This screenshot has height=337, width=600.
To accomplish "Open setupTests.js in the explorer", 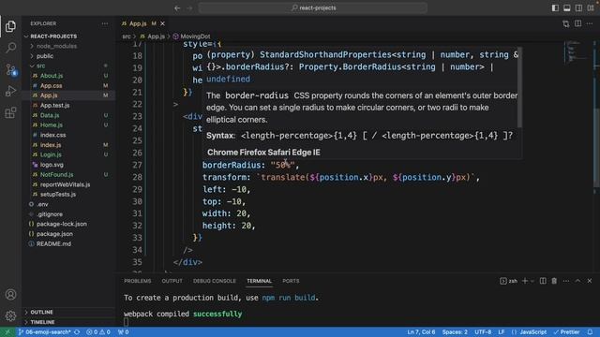I will [58, 195].
